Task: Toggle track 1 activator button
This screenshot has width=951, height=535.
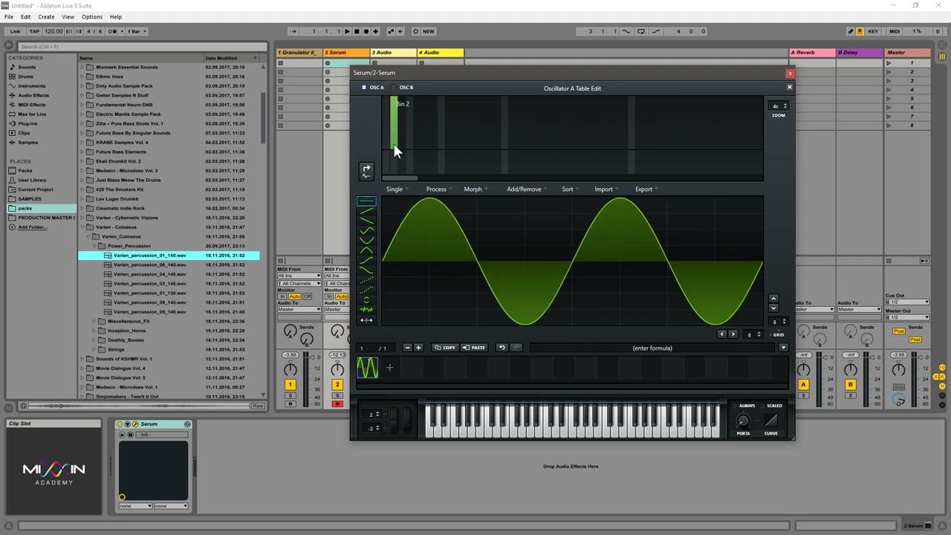Action: coord(291,384)
